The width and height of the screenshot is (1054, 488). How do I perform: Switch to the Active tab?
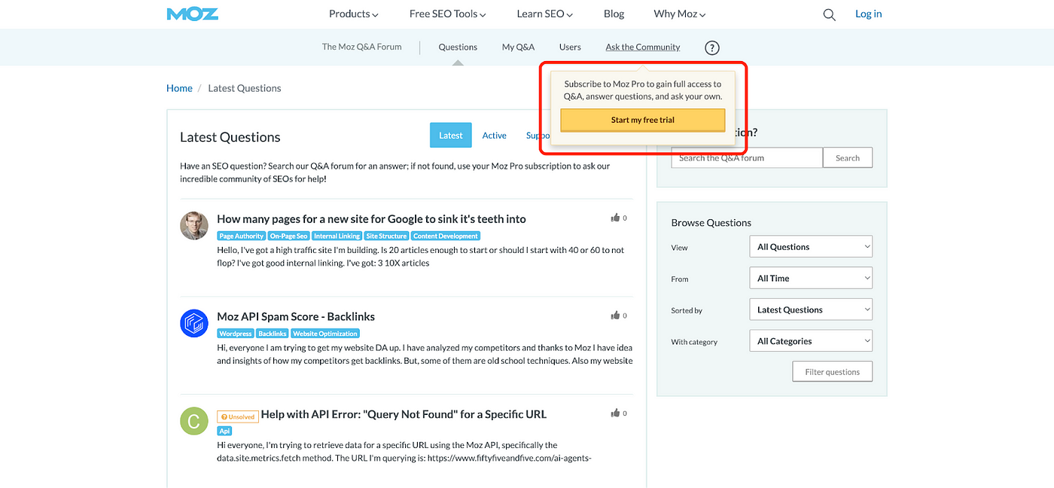494,136
